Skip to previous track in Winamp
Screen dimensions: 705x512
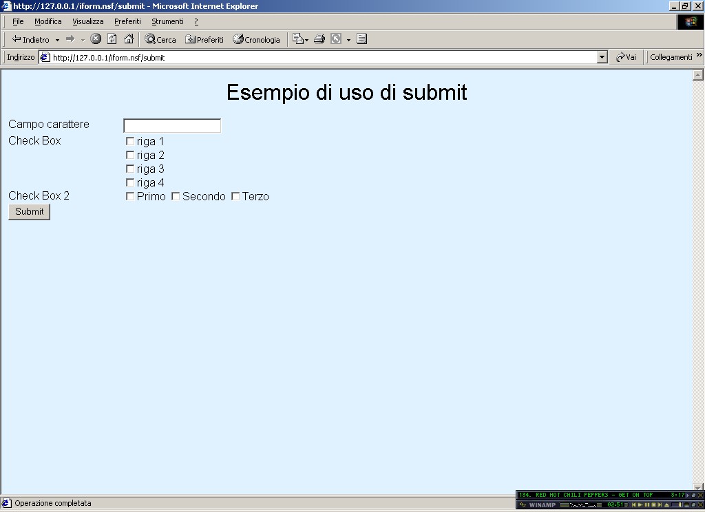pos(633,505)
